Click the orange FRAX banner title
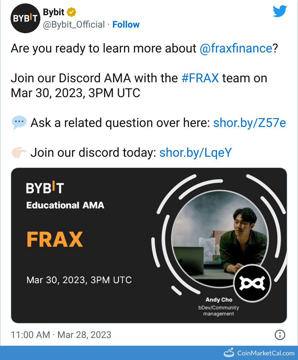Screen dimensions: 298x360 pyautogui.click(x=55, y=239)
